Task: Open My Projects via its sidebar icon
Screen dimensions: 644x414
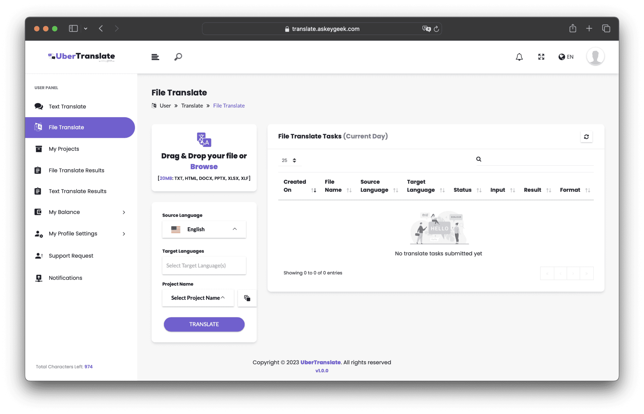Action: click(38, 149)
